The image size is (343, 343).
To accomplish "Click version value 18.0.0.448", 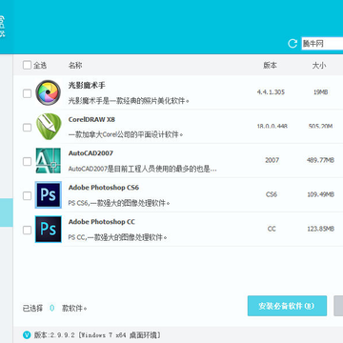I will 272,126.
